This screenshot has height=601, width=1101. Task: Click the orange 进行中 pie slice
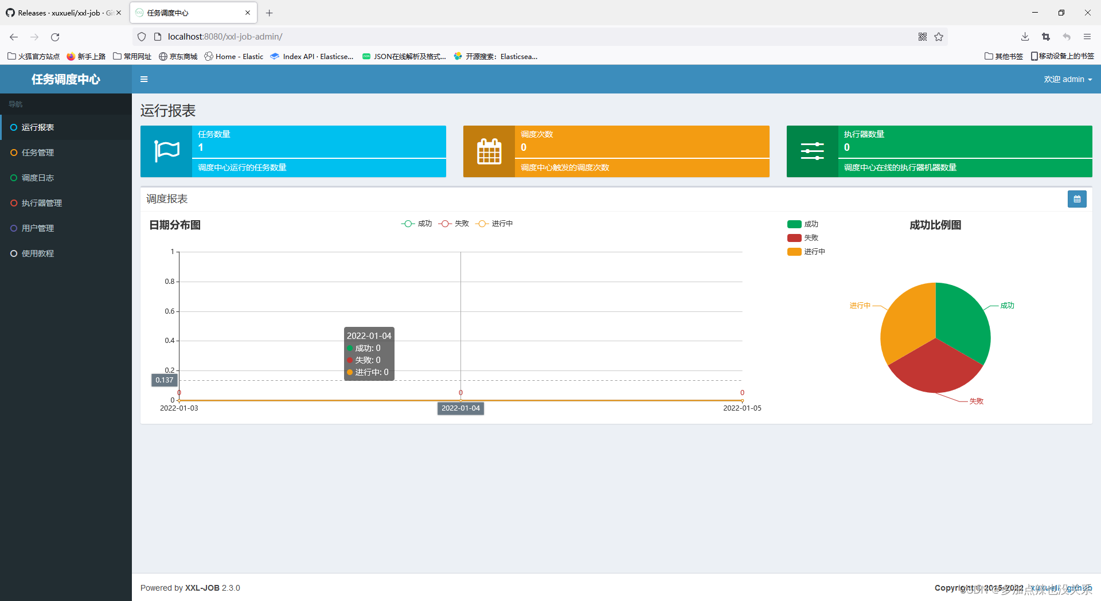coord(908,322)
